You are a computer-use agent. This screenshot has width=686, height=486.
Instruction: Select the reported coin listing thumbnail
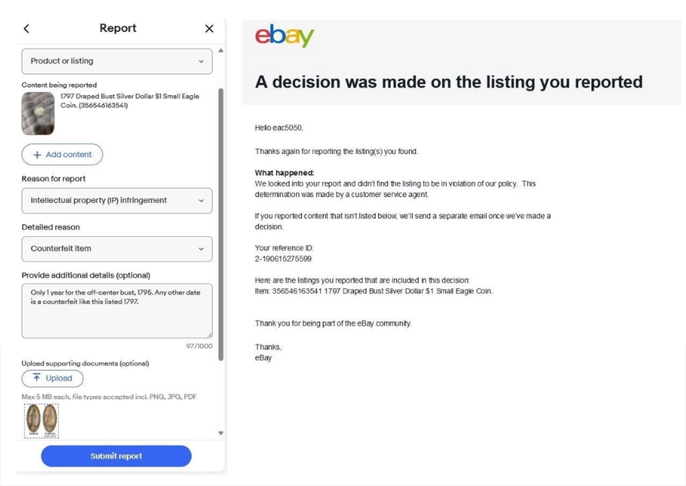[38, 114]
